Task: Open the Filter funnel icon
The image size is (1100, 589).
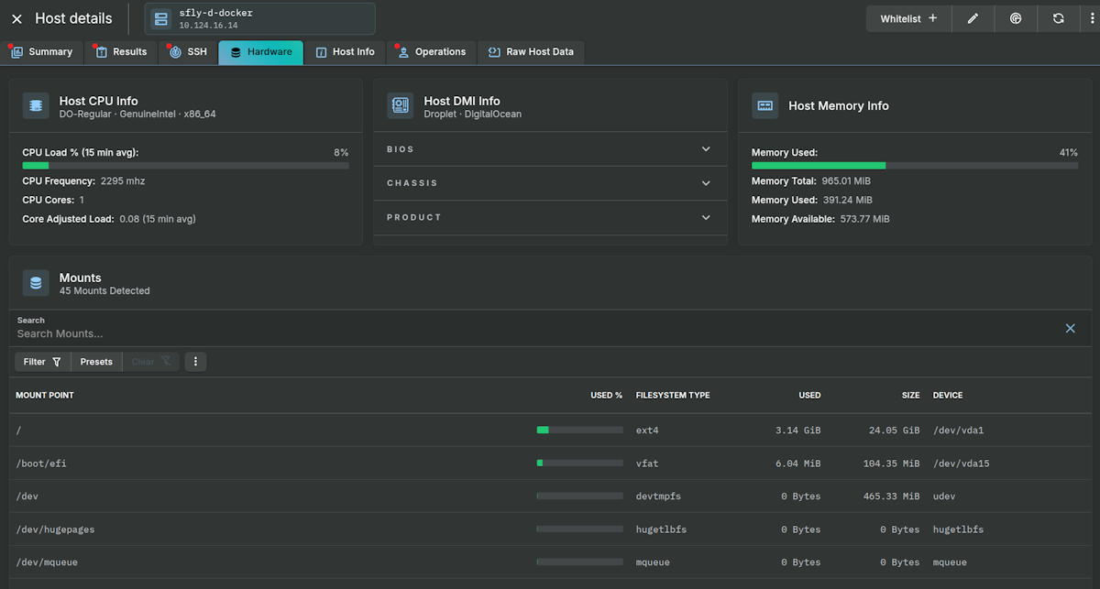Action: tap(41, 361)
